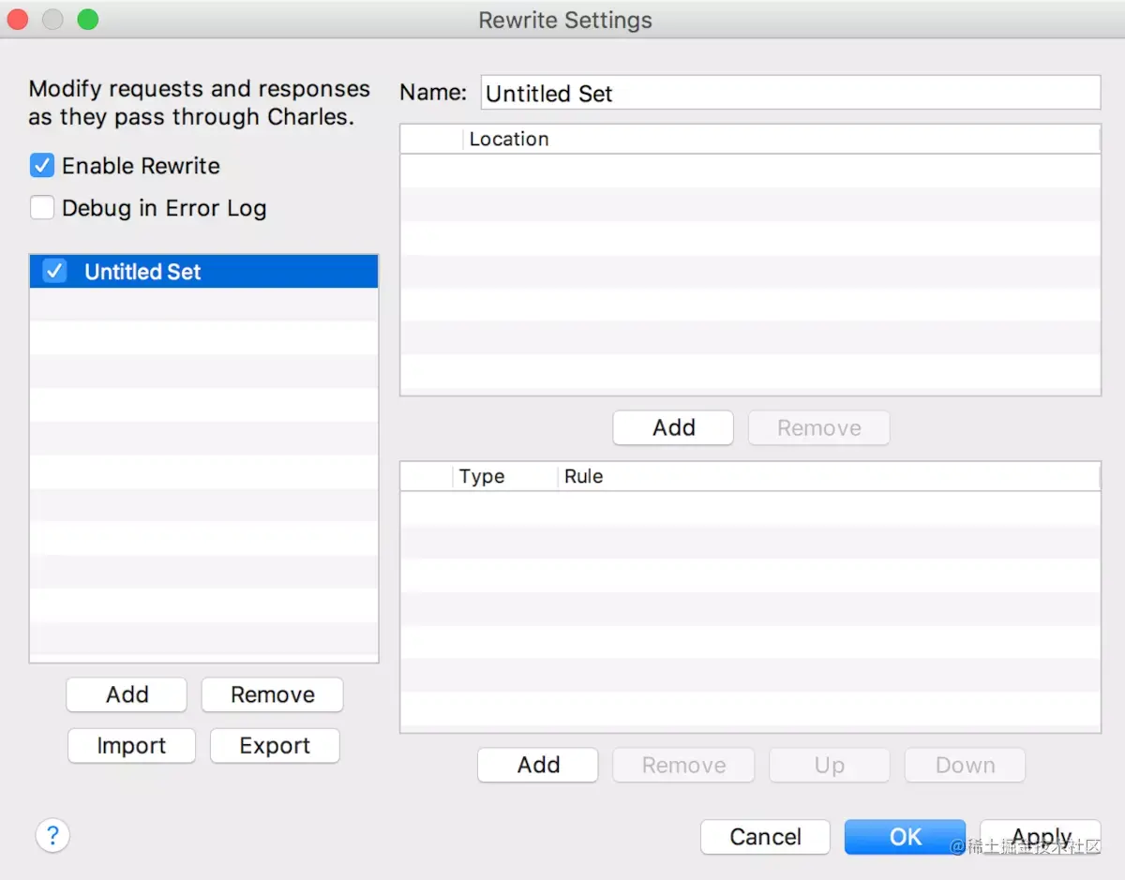Enable Debug in Error Log checkbox
Viewport: 1125px width, 880px height.
pos(42,208)
